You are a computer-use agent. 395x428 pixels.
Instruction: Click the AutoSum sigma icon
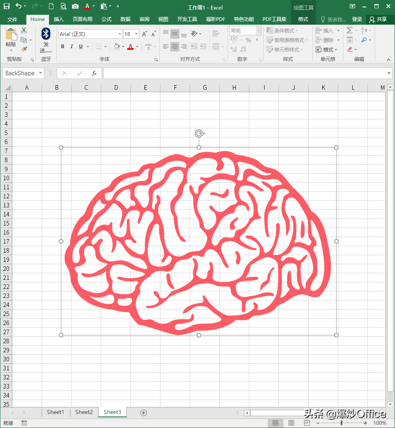pos(349,30)
